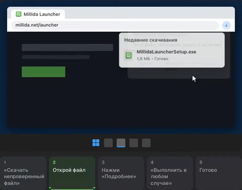Go to step 1 «Скачать непроверенный файл»

click(23, 173)
